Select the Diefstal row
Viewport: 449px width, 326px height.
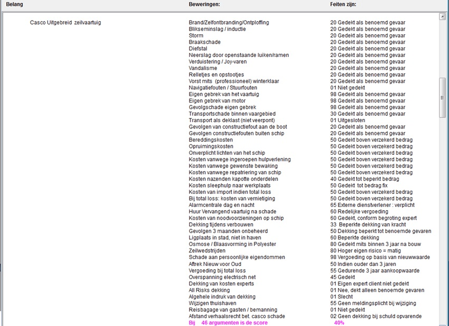[x=198, y=48]
